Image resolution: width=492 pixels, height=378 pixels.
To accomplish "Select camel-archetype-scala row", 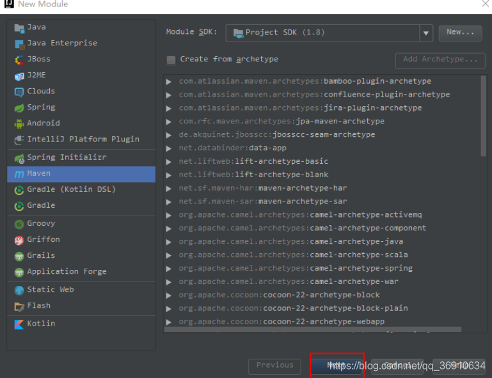I will (293, 255).
